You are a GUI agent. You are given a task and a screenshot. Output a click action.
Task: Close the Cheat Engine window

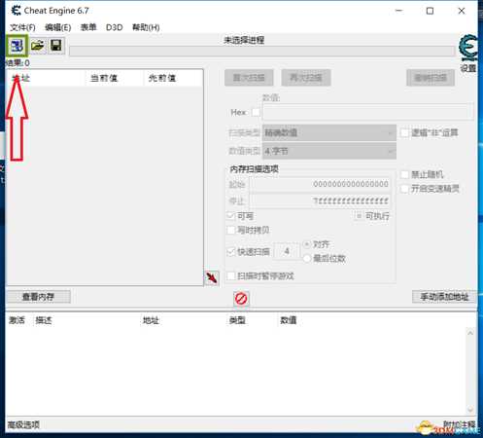462,11
